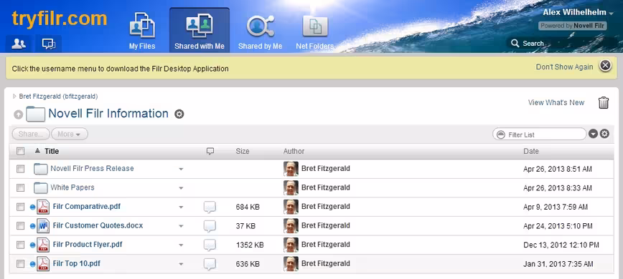Viewport: 623px width, 279px height.
Task: Open actions menu for White Papers
Action: [181, 188]
